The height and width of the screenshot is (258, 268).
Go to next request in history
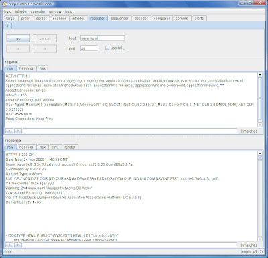[x=45, y=48]
